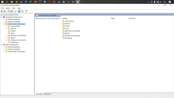The height and width of the screenshot is (98, 174).
Task: Expand the System tree node arrow
Action: pos(7,38)
